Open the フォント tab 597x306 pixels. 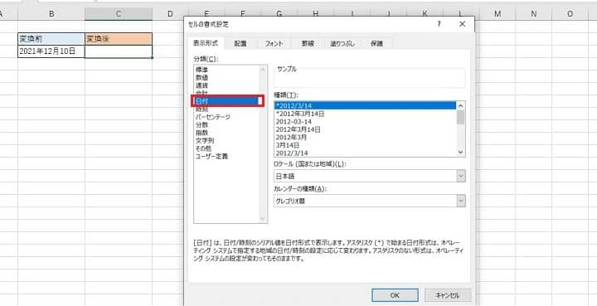274,44
